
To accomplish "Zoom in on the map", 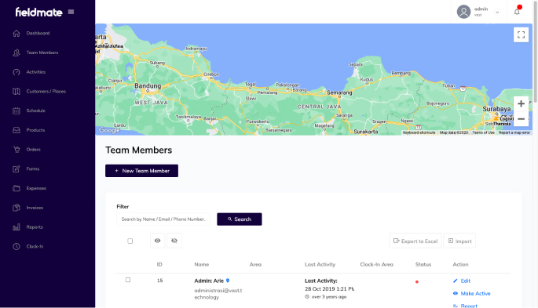I will (521, 103).
